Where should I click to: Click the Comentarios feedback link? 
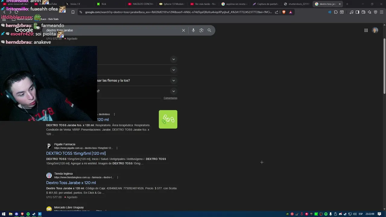click(170, 98)
